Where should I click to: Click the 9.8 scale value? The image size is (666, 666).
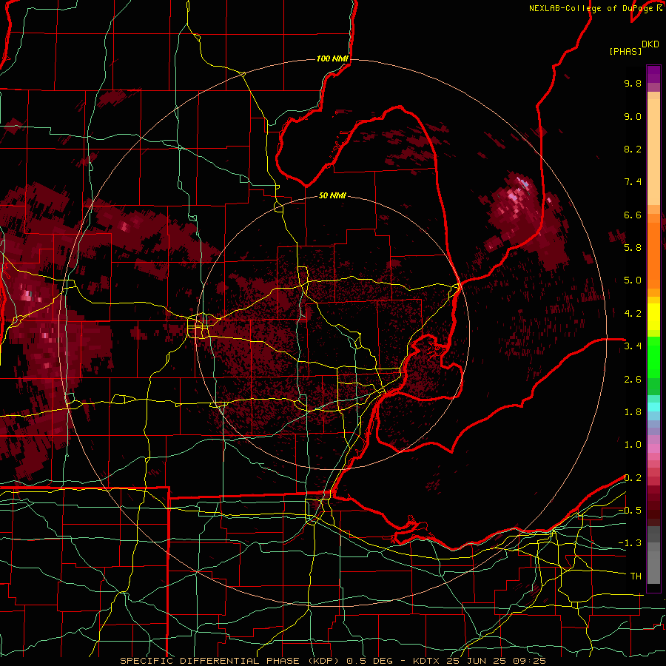(633, 83)
